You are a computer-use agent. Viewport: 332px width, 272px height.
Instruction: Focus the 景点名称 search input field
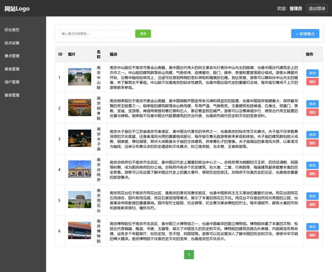[95, 34]
